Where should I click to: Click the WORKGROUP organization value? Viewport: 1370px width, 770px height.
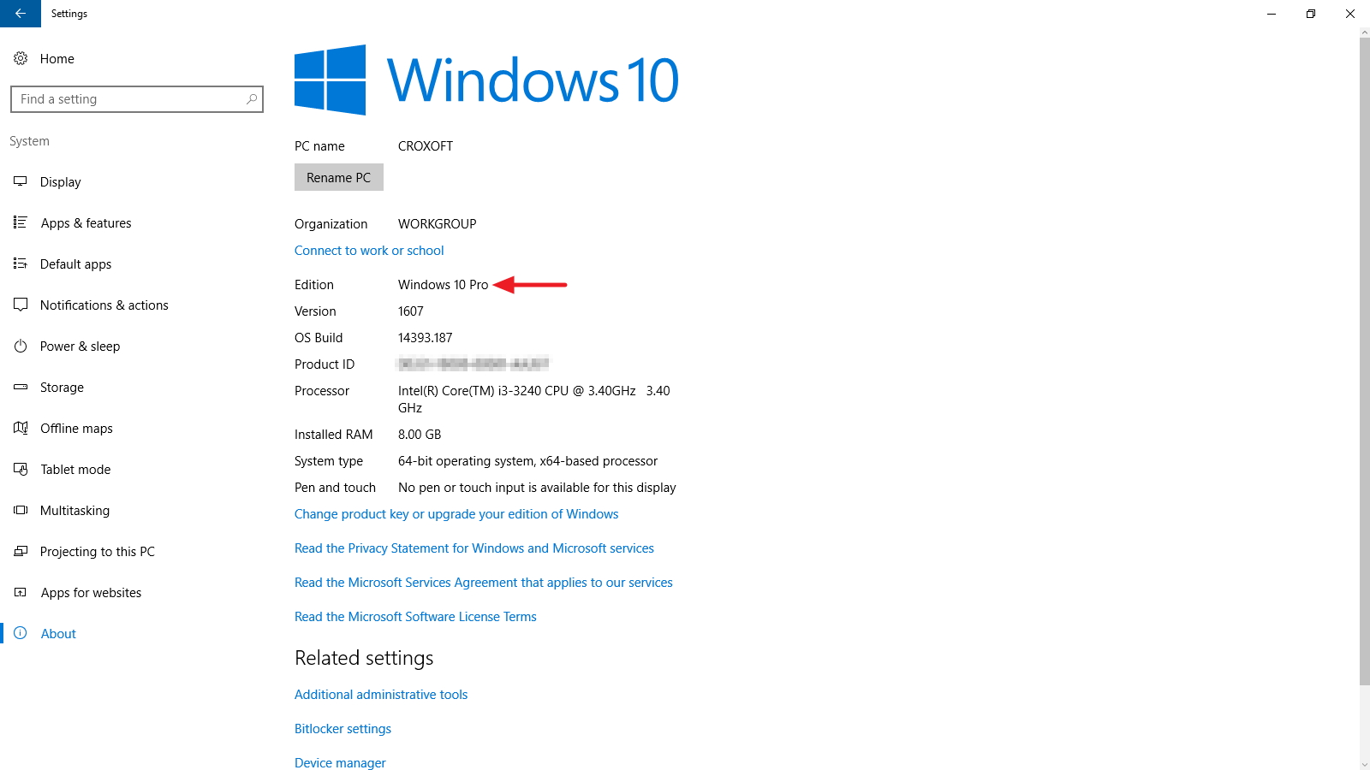438,224
